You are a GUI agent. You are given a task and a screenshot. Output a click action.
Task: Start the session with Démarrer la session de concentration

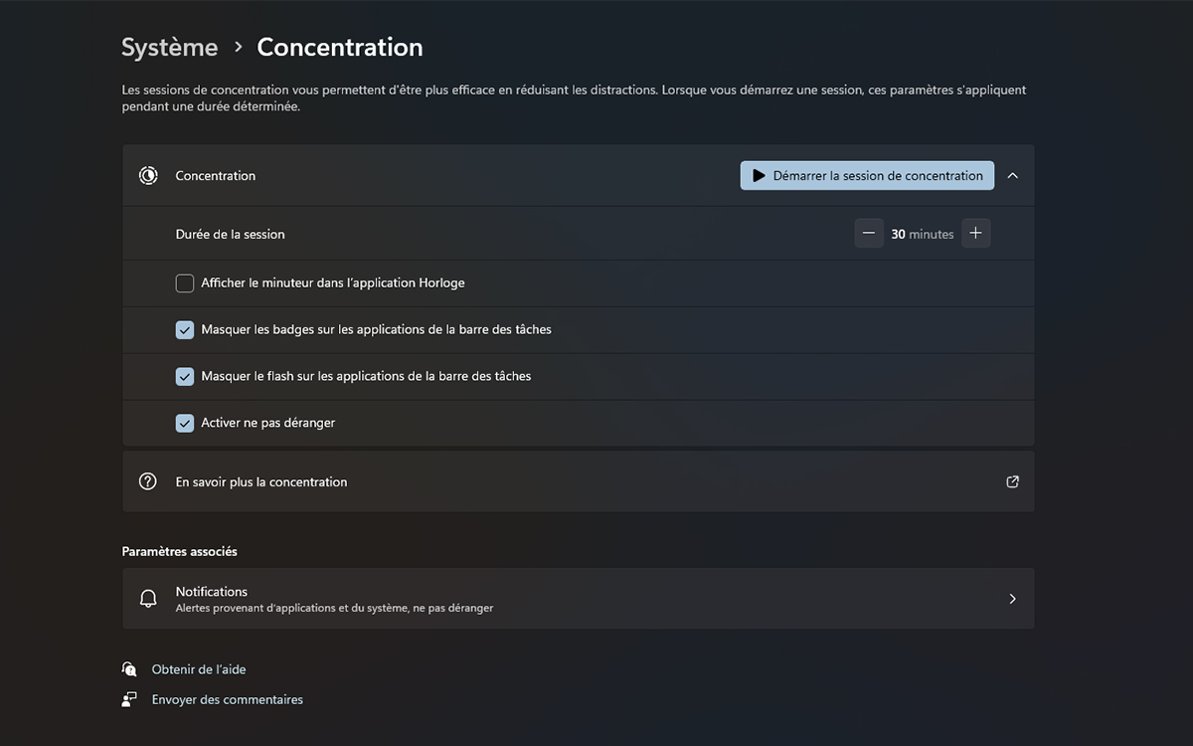click(x=867, y=175)
